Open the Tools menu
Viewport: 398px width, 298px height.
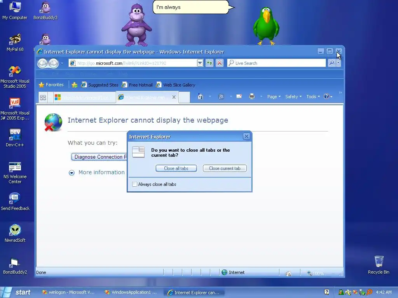click(313, 97)
